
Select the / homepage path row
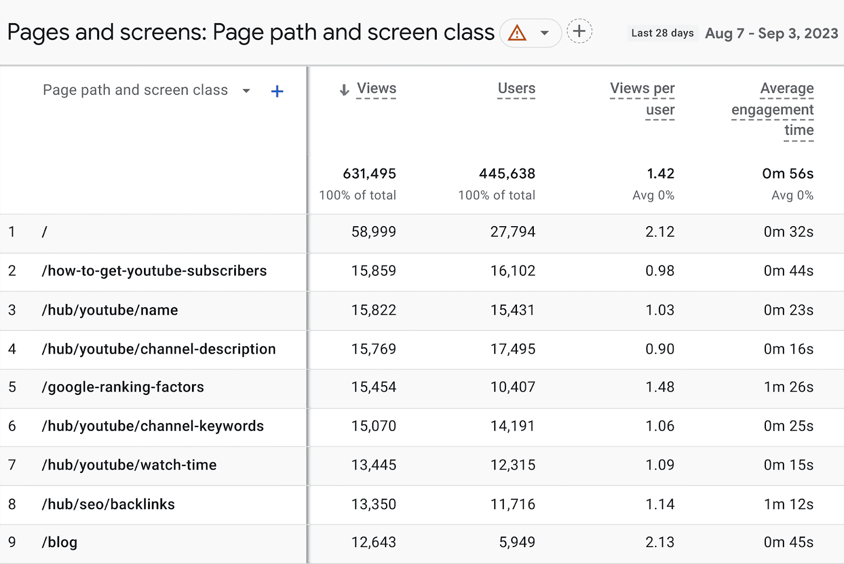tap(45, 232)
